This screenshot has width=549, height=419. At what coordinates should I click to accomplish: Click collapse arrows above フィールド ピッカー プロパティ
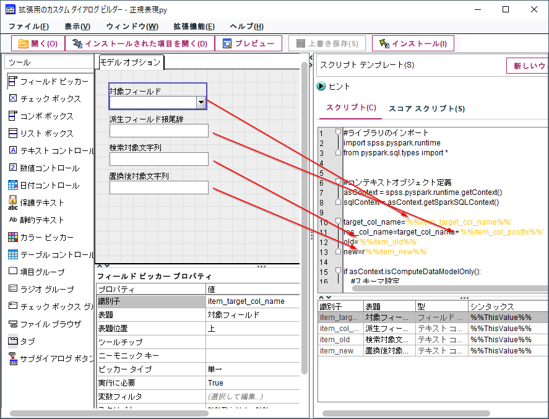coord(103,266)
